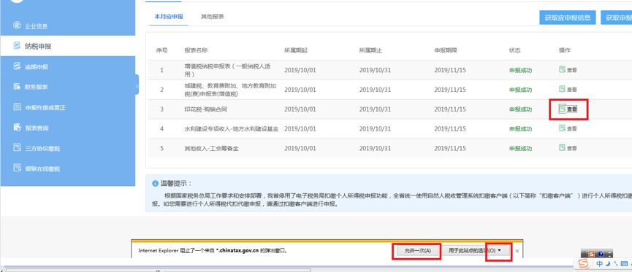
Task: Click view icon for 增值税纳税申报表 row
Action: (562, 69)
